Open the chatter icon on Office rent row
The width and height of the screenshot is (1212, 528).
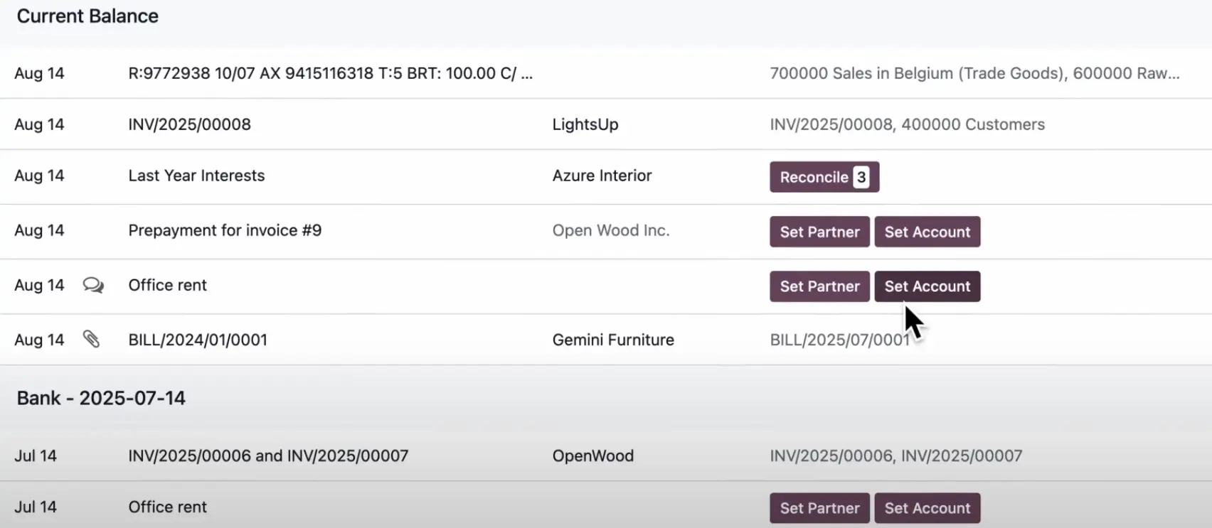93,286
